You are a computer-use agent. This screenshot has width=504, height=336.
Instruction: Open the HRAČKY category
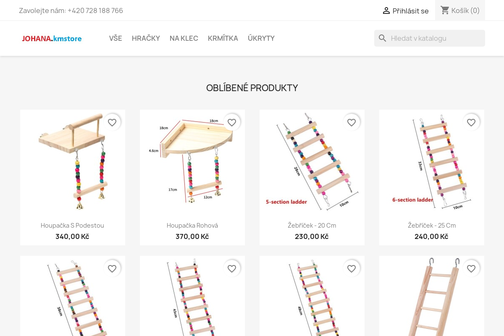146,38
